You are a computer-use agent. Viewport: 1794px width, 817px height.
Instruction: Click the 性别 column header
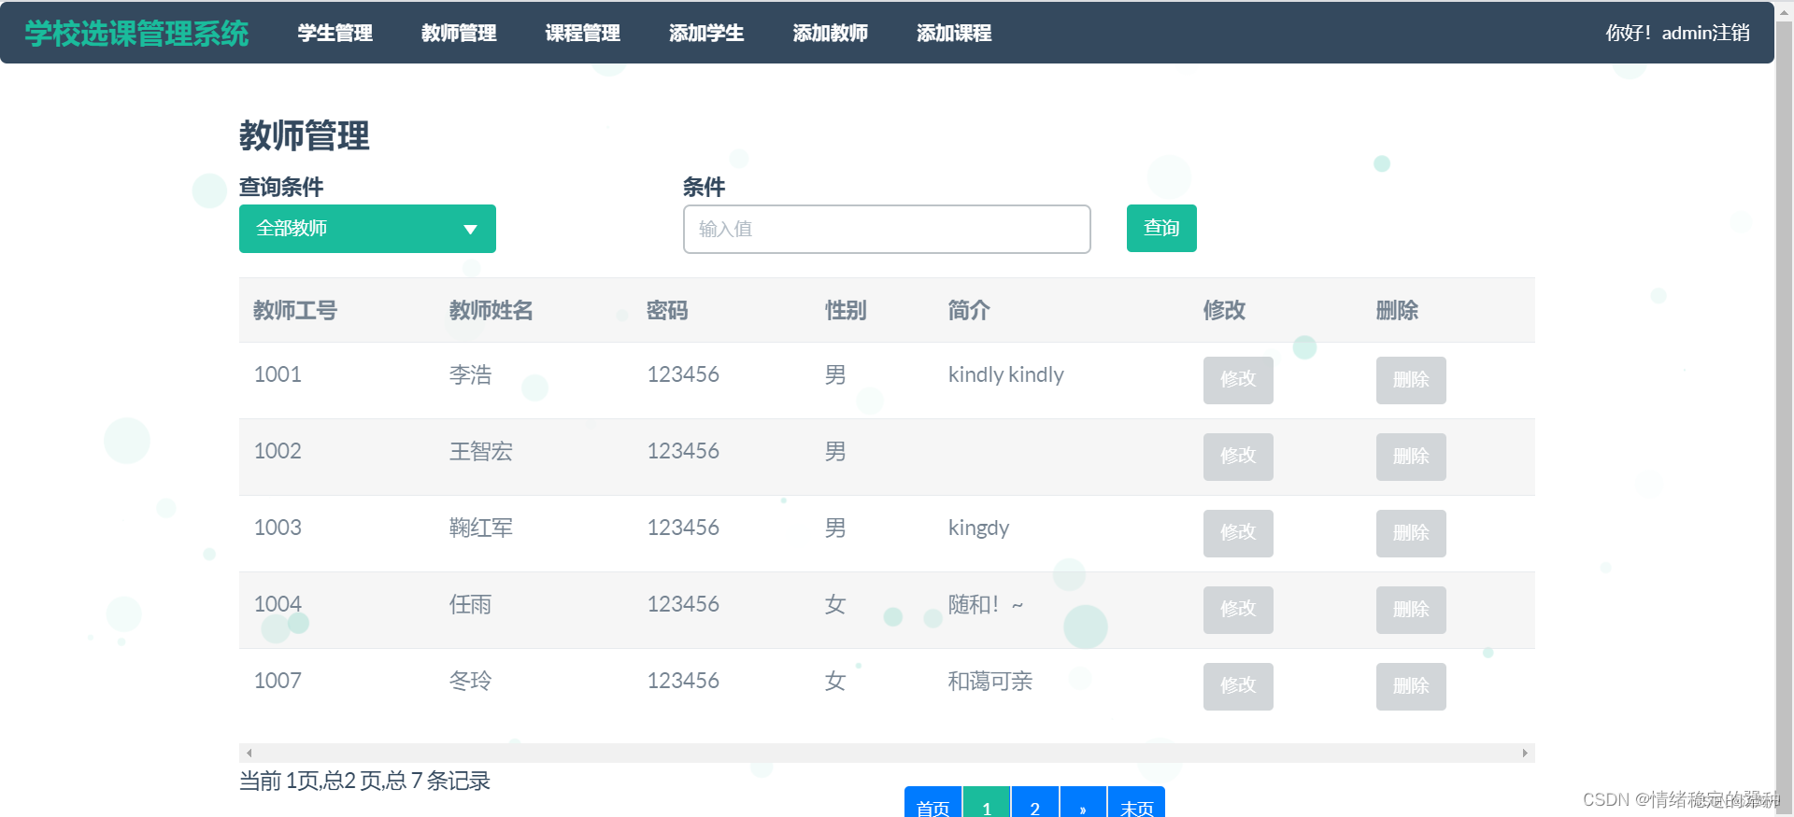click(x=846, y=310)
